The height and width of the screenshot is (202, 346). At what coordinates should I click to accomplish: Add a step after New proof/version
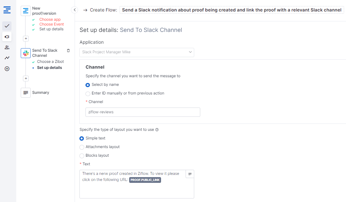tap(26, 39)
